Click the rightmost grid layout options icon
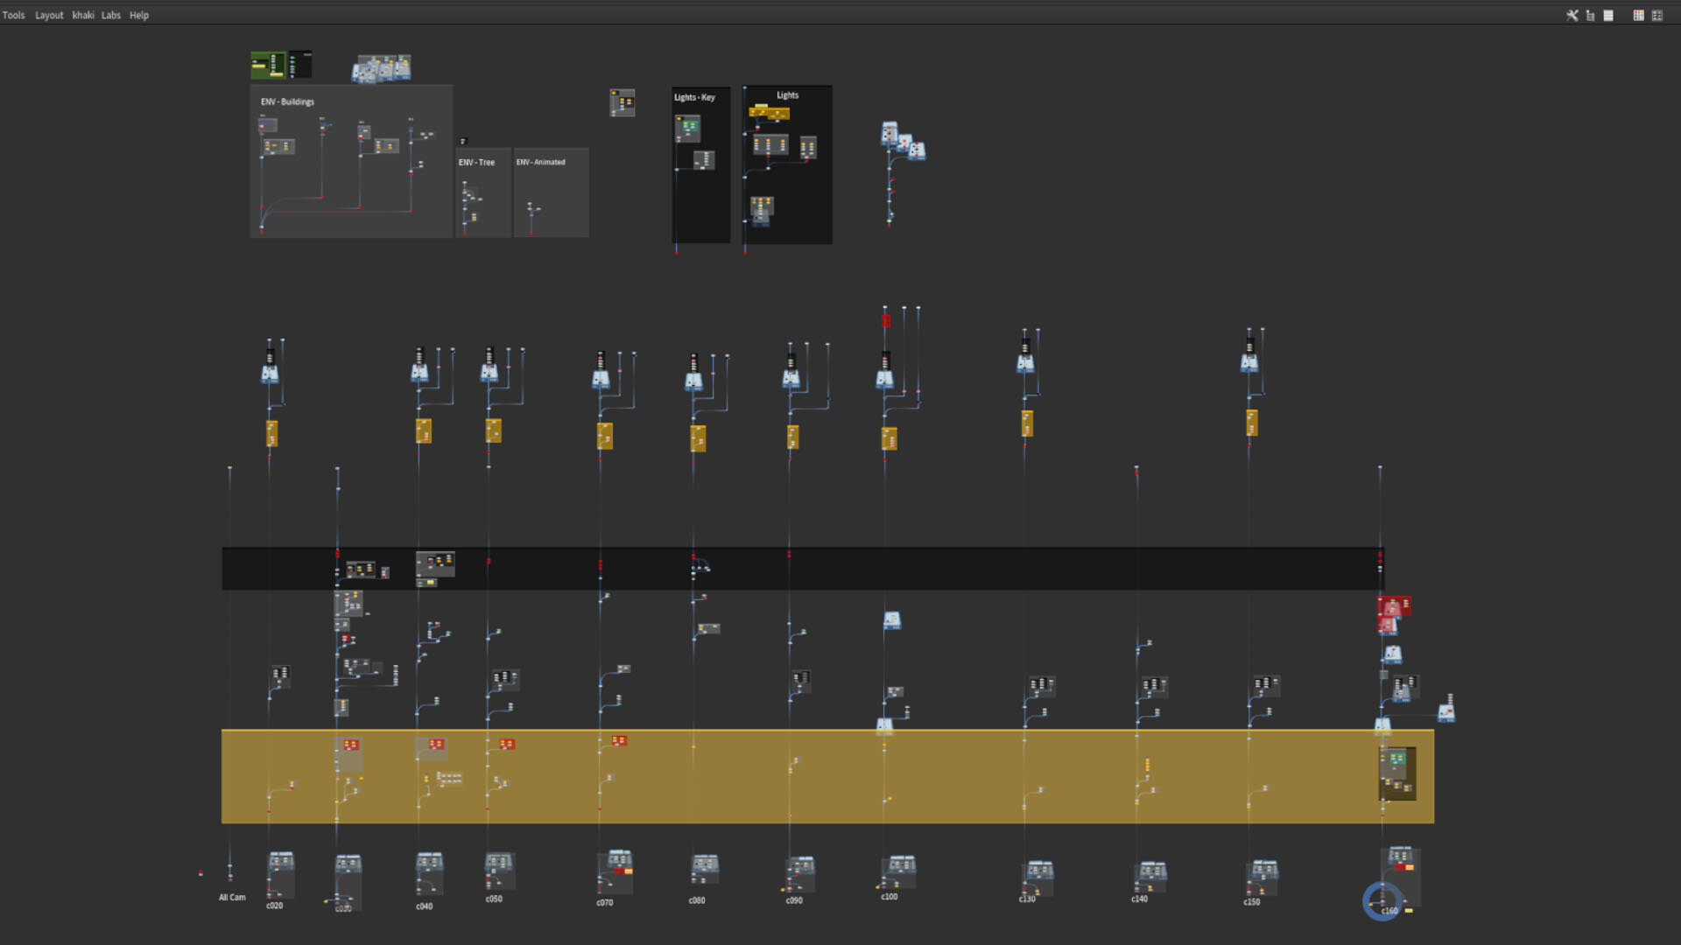 pyautogui.click(x=1657, y=15)
